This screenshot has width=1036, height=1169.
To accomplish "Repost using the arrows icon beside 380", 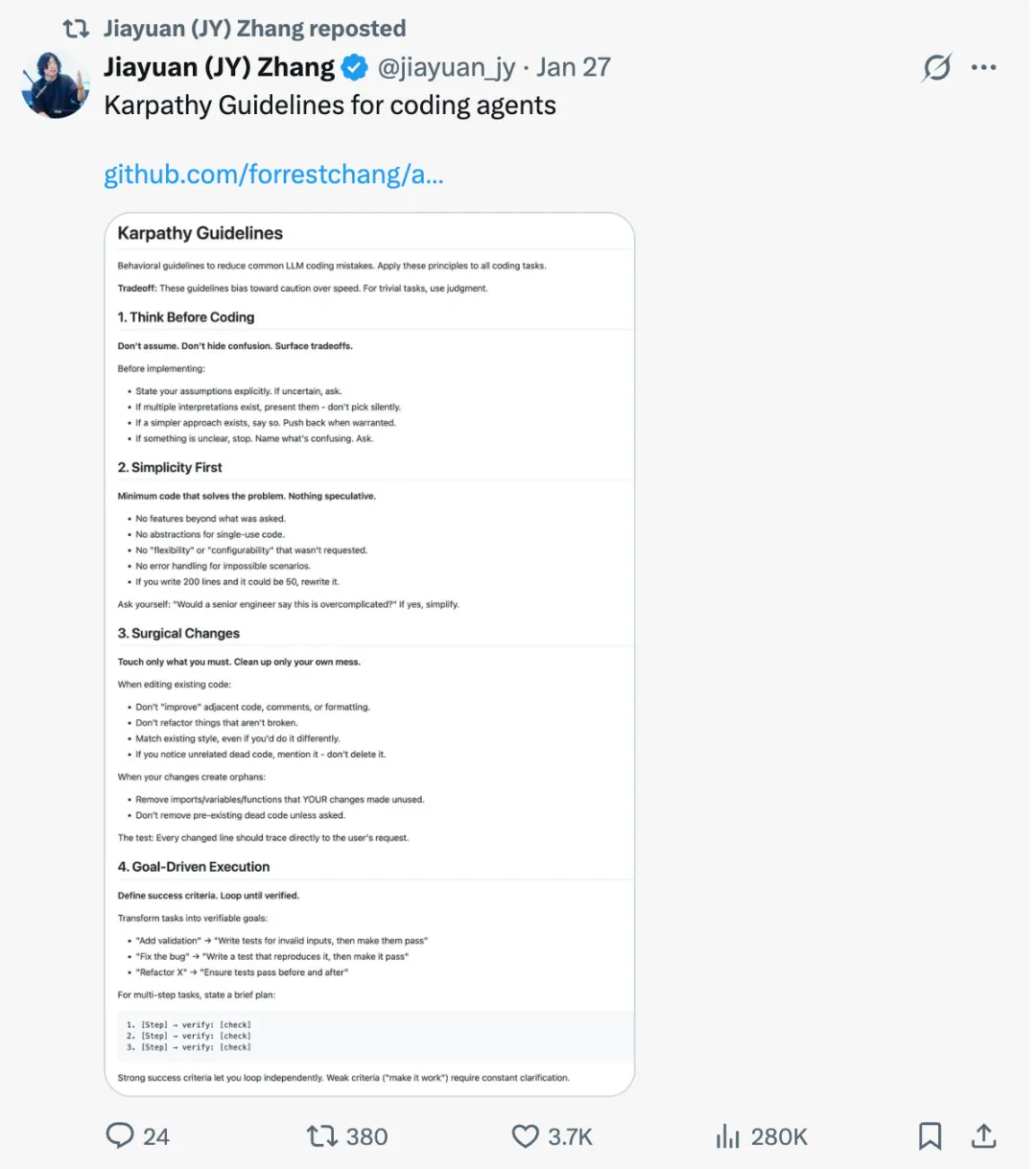I will tap(321, 1136).
